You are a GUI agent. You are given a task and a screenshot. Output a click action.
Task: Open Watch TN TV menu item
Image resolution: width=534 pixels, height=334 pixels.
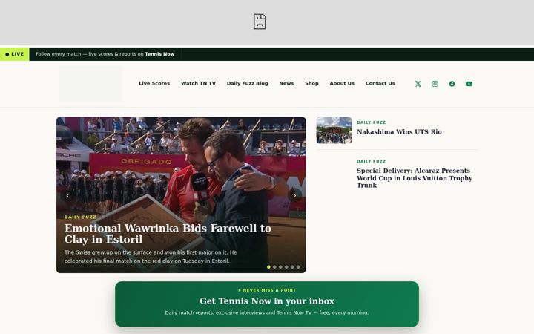(x=198, y=83)
